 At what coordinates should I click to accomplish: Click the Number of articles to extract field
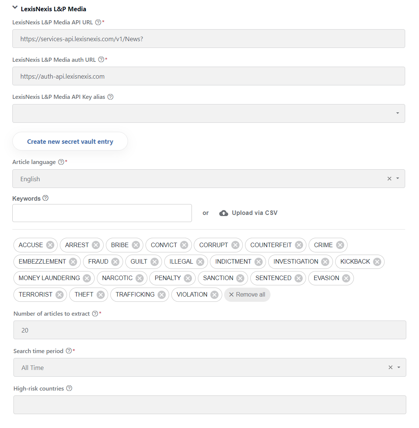[210, 330]
